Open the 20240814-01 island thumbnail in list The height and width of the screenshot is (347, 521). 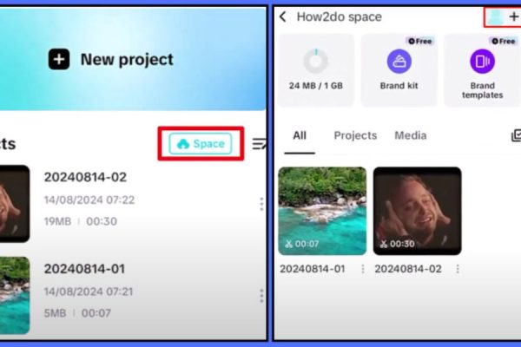pyautogui.click(x=15, y=295)
